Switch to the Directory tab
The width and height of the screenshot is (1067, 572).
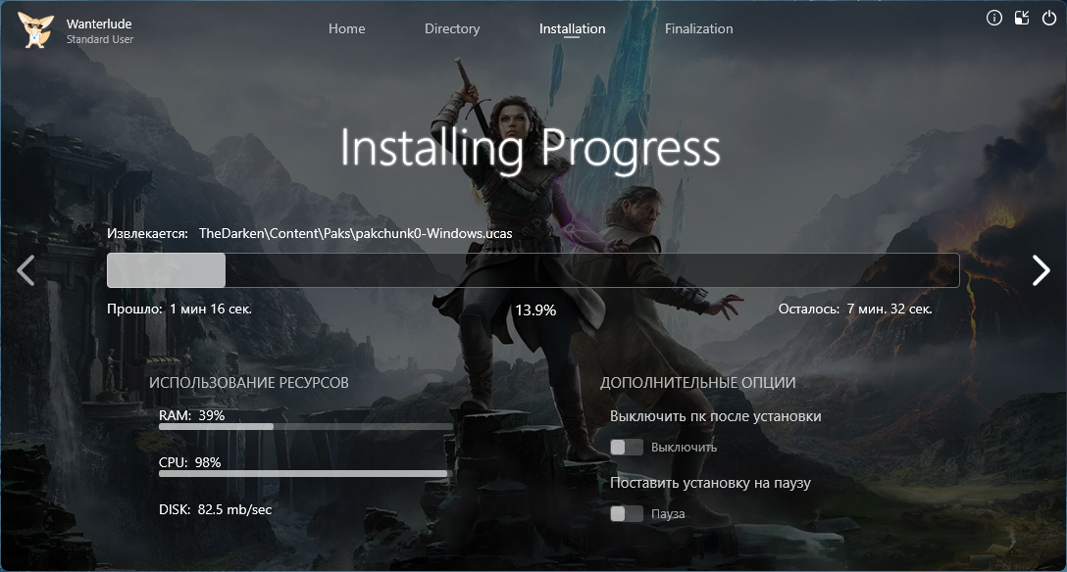452,28
